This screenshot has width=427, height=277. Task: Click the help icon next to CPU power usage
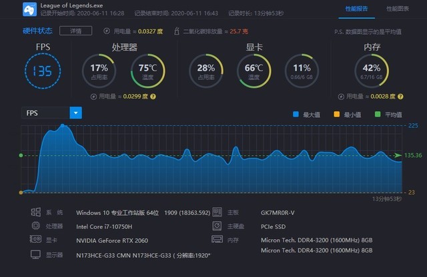click(x=153, y=97)
